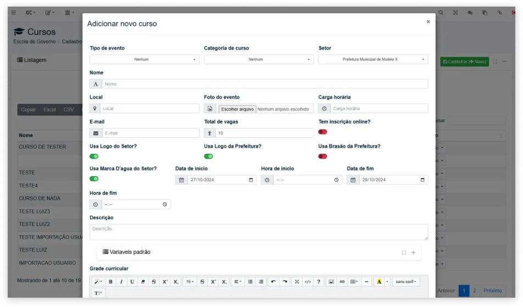Click Escola de Governo breadcrumb link

coord(35,42)
